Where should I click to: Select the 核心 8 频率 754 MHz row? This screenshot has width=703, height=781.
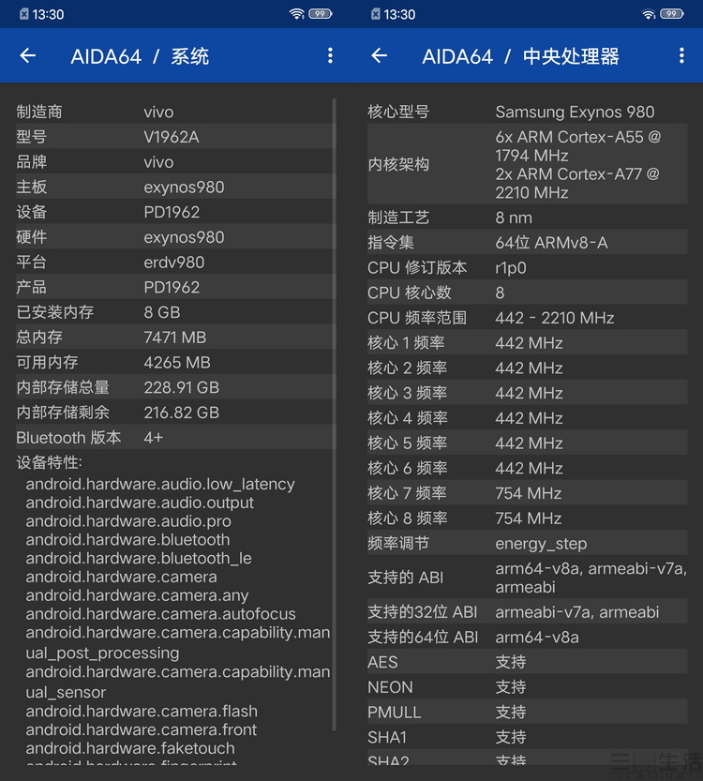click(527, 518)
